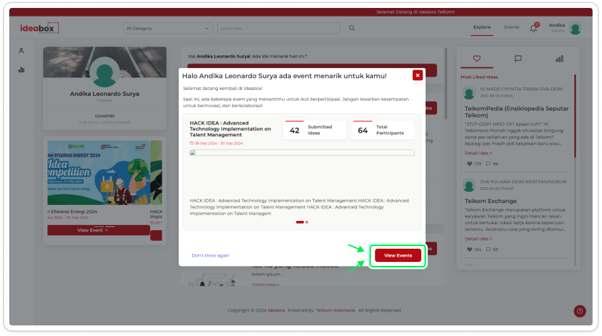Select the comments tab icon in right panel
The image size is (602, 336).
point(518,59)
